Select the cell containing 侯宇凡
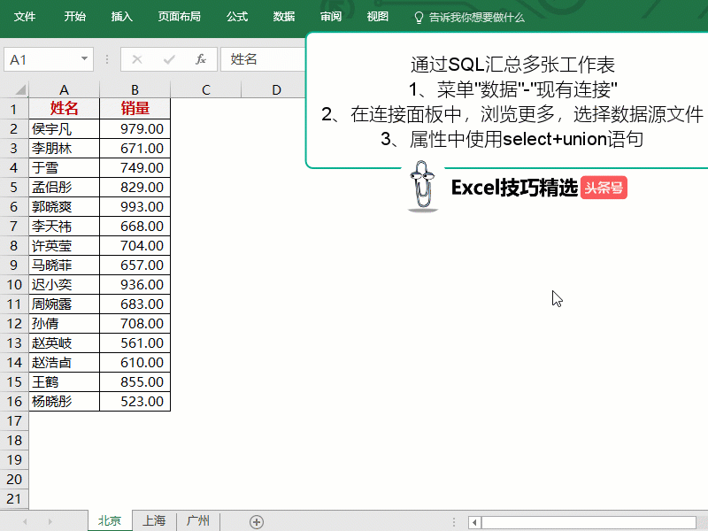This screenshot has width=708, height=531. (x=64, y=128)
